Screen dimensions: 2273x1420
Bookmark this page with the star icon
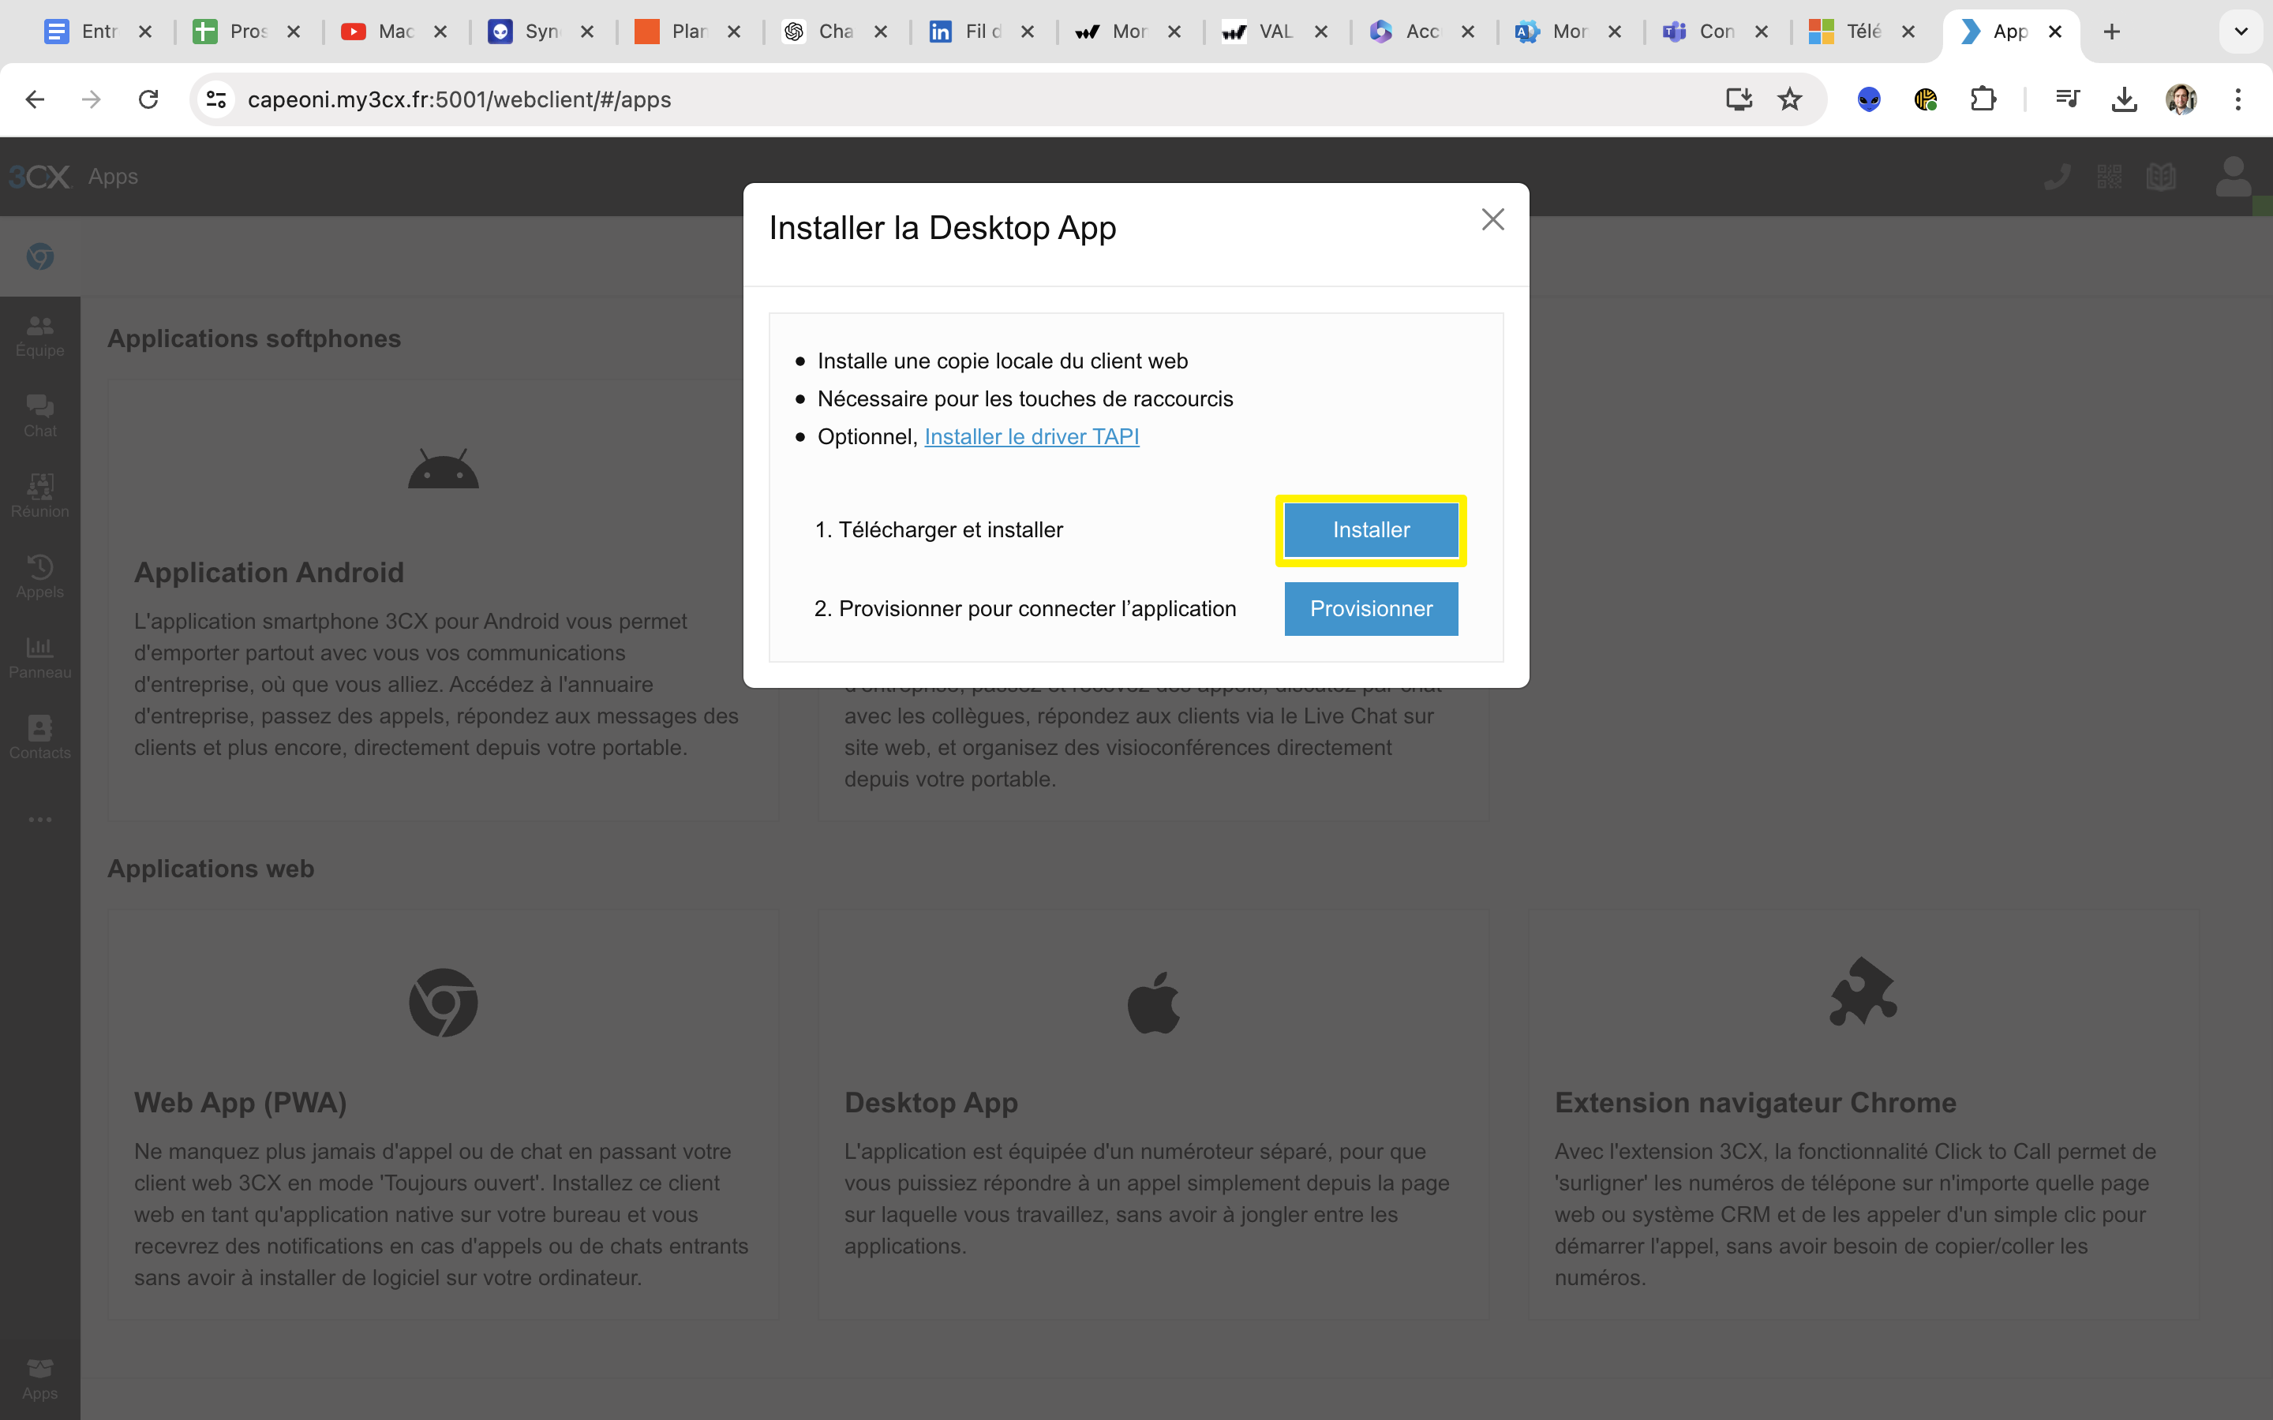[1790, 99]
